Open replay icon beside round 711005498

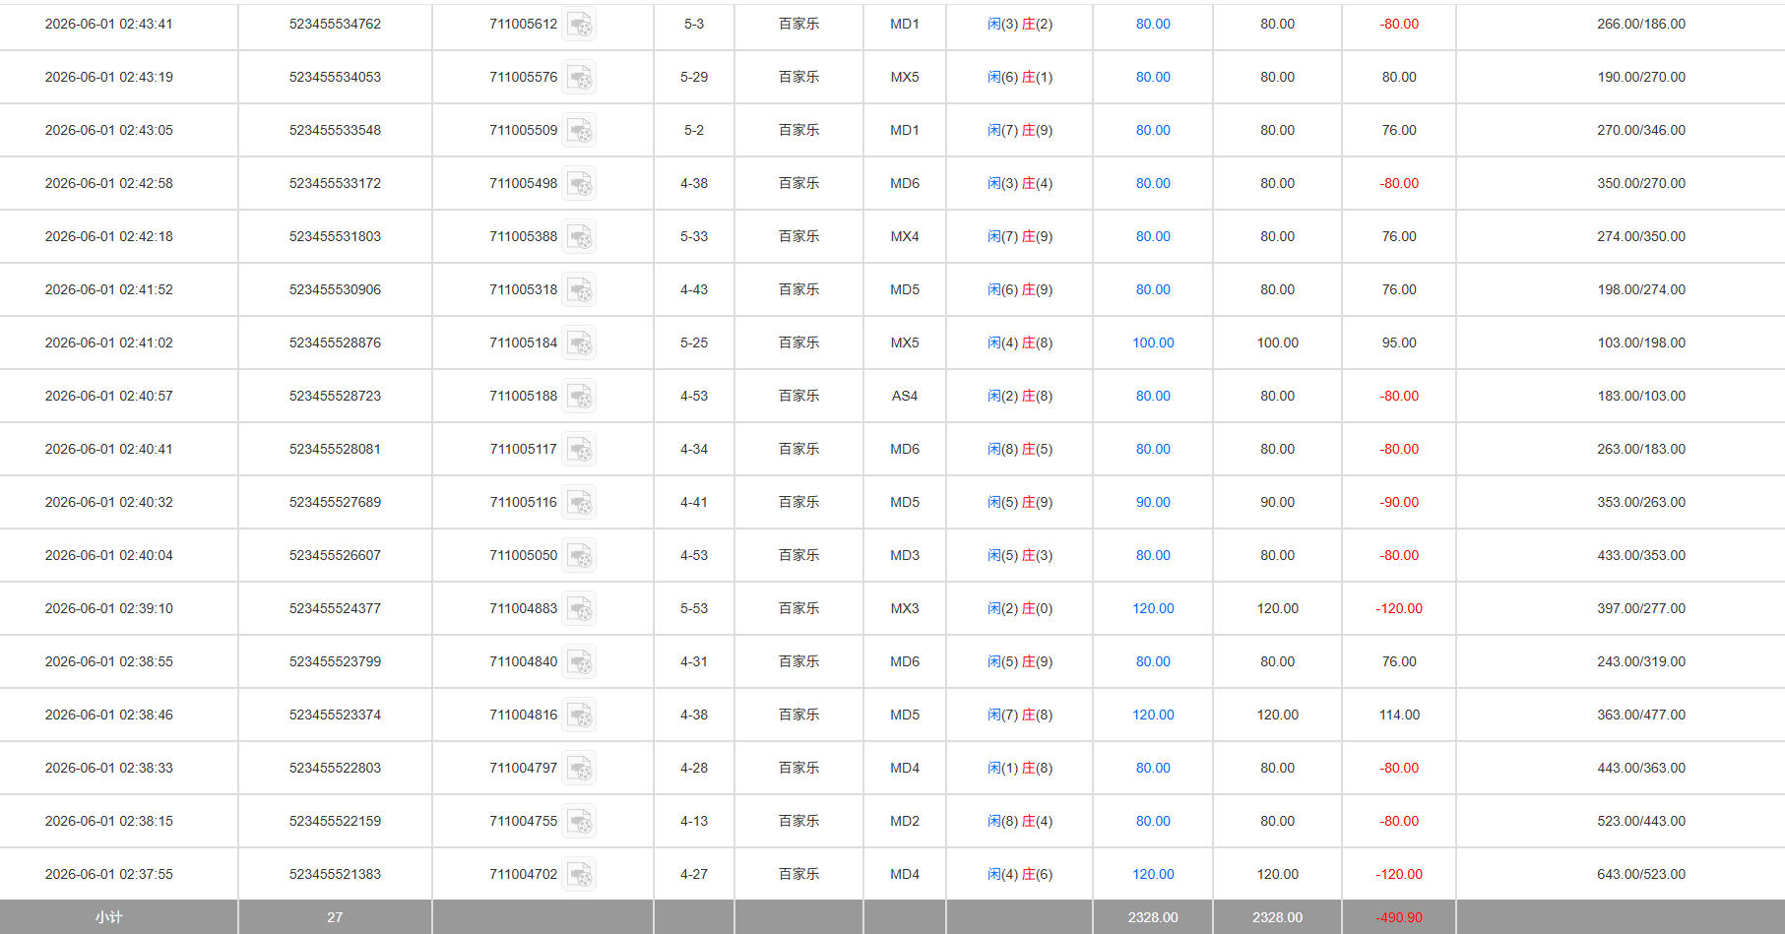tap(579, 184)
